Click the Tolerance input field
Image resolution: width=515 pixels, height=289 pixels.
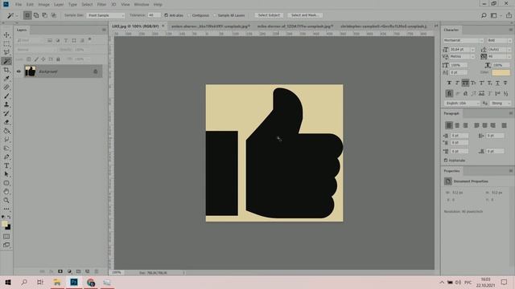click(x=154, y=15)
